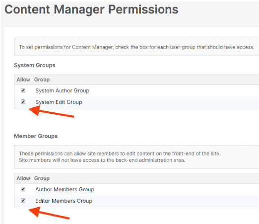
Task: Click the Allow column header in System Groups table
Action: tap(23, 79)
